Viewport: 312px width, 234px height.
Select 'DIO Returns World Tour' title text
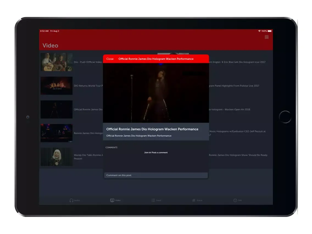[x=88, y=86]
